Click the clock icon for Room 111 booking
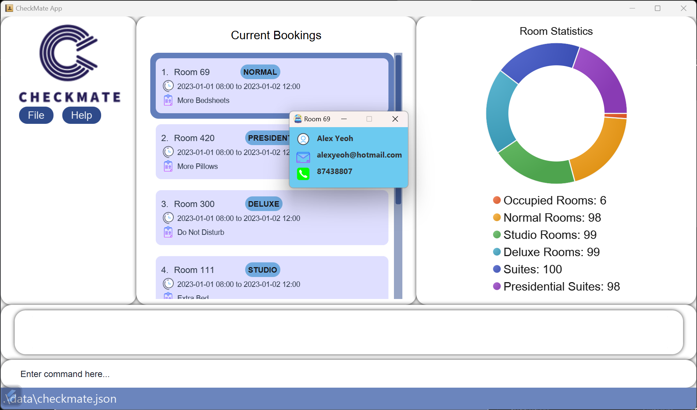Screen dimensions: 697x410 point(168,284)
